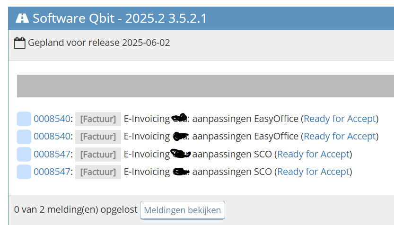
Task: Open the second issue 0008547 link
Action: pos(52,172)
